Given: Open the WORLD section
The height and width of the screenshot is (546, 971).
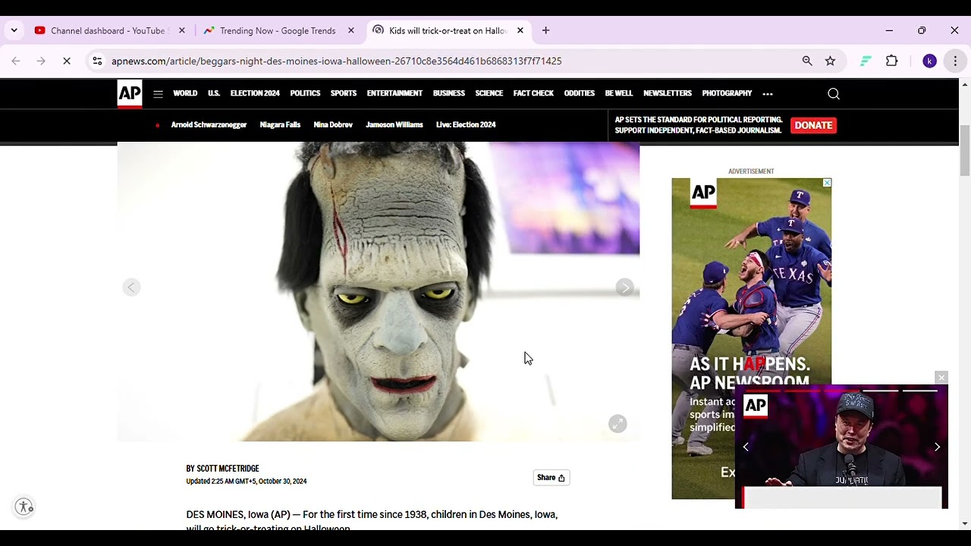Looking at the screenshot, I should pos(185,93).
